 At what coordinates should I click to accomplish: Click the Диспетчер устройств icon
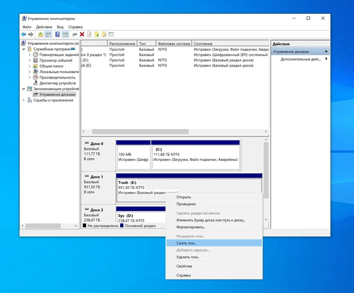coord(35,83)
